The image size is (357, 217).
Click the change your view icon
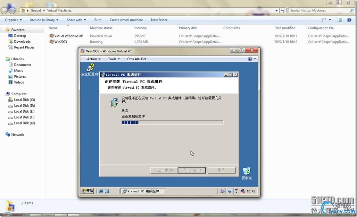point(324,20)
